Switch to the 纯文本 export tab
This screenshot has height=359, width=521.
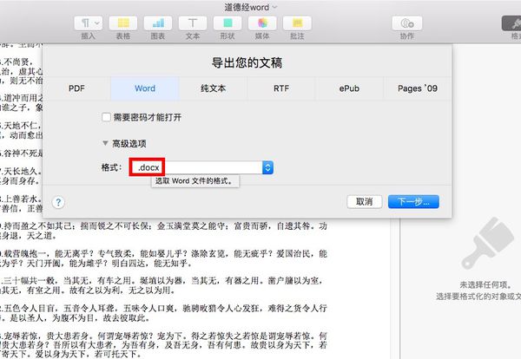pos(213,88)
